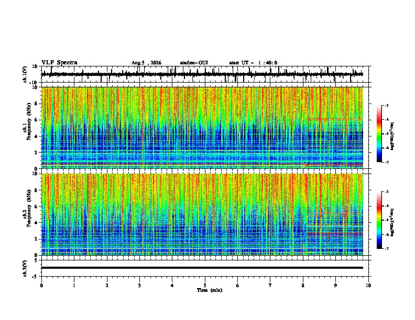This screenshot has width=415, height=320.
Task: Select the "start UT = 1 : 40: 0" text
Action: [253, 63]
